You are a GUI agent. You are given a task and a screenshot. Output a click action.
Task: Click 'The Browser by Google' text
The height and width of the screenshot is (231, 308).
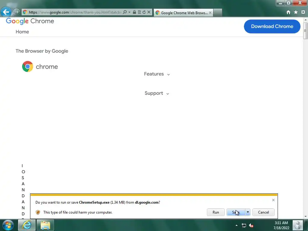(x=42, y=51)
